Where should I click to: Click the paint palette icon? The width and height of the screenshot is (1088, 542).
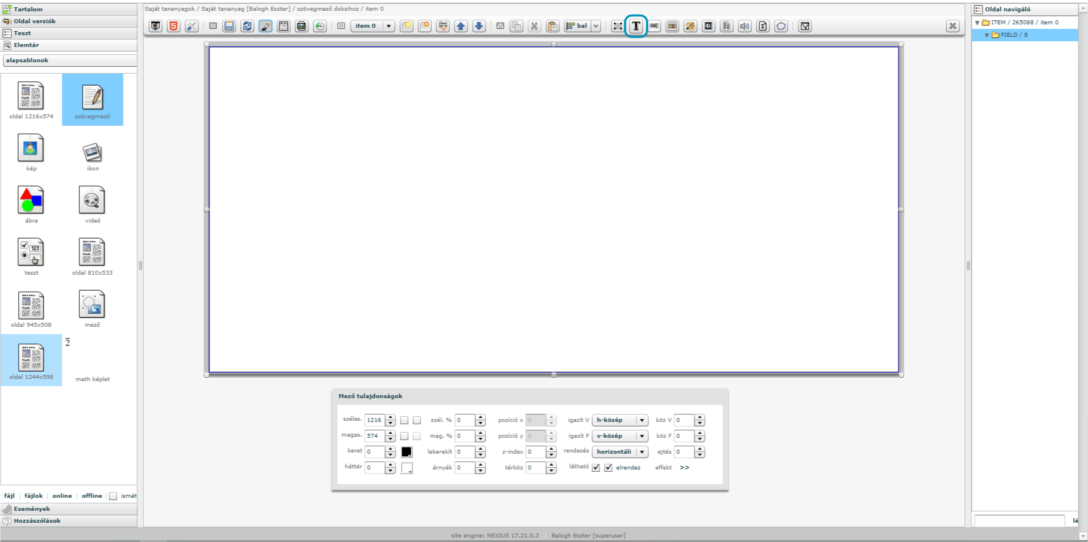690,26
